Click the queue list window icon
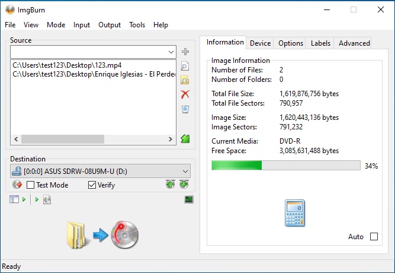This screenshot has height=273, width=395. (14, 199)
